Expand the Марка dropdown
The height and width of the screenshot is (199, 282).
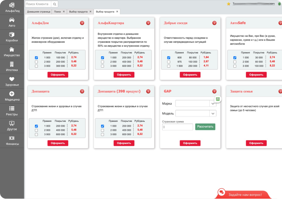(x=213, y=104)
